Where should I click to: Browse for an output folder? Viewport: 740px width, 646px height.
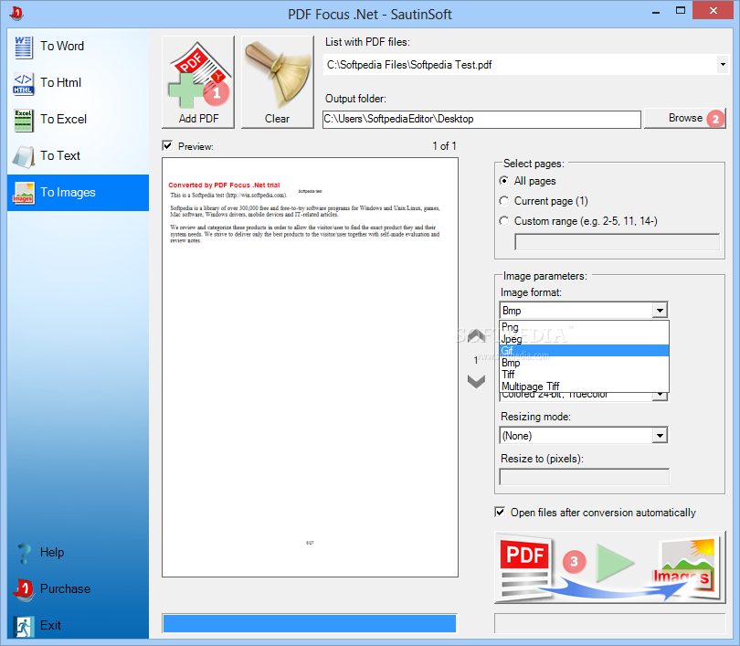point(685,119)
